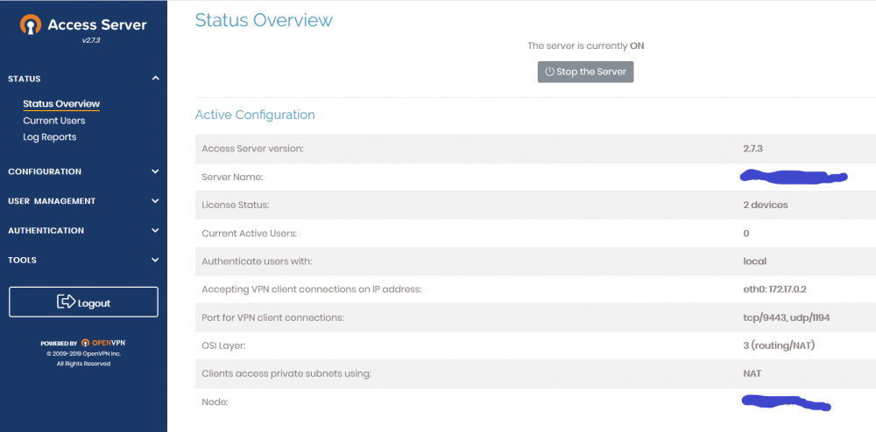Stop the Server button
876x432 pixels.
pyautogui.click(x=585, y=72)
